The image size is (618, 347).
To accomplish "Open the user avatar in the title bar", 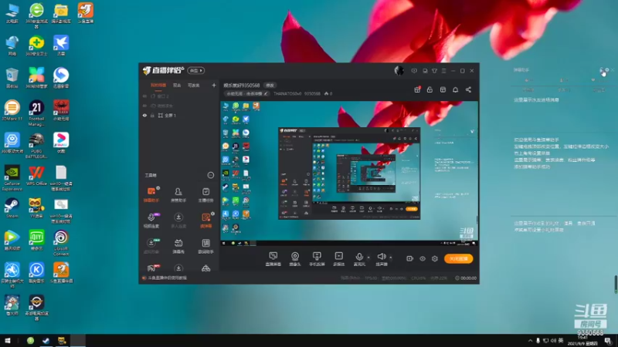I will (399, 70).
